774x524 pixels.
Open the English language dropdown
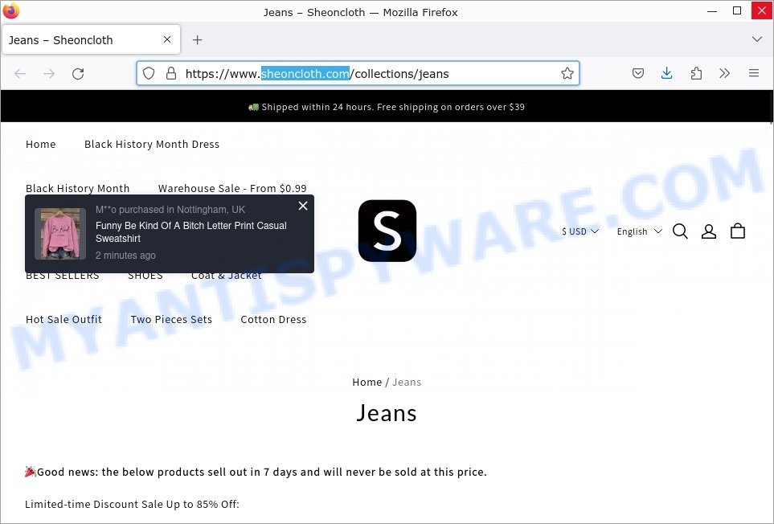639,231
